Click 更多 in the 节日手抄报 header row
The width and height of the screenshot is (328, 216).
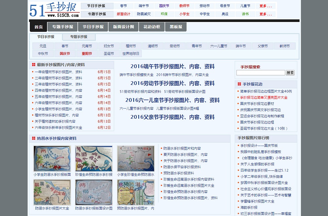pyautogui.click(x=266, y=6)
